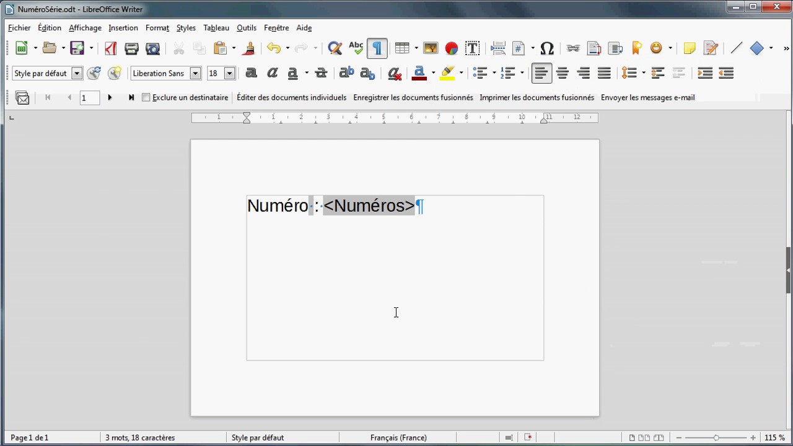Open the Fichier menu
Image resolution: width=793 pixels, height=446 pixels.
click(x=19, y=28)
